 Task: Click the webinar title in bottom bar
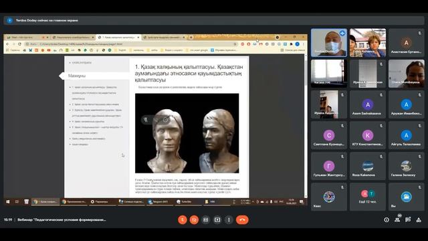coord(62,220)
